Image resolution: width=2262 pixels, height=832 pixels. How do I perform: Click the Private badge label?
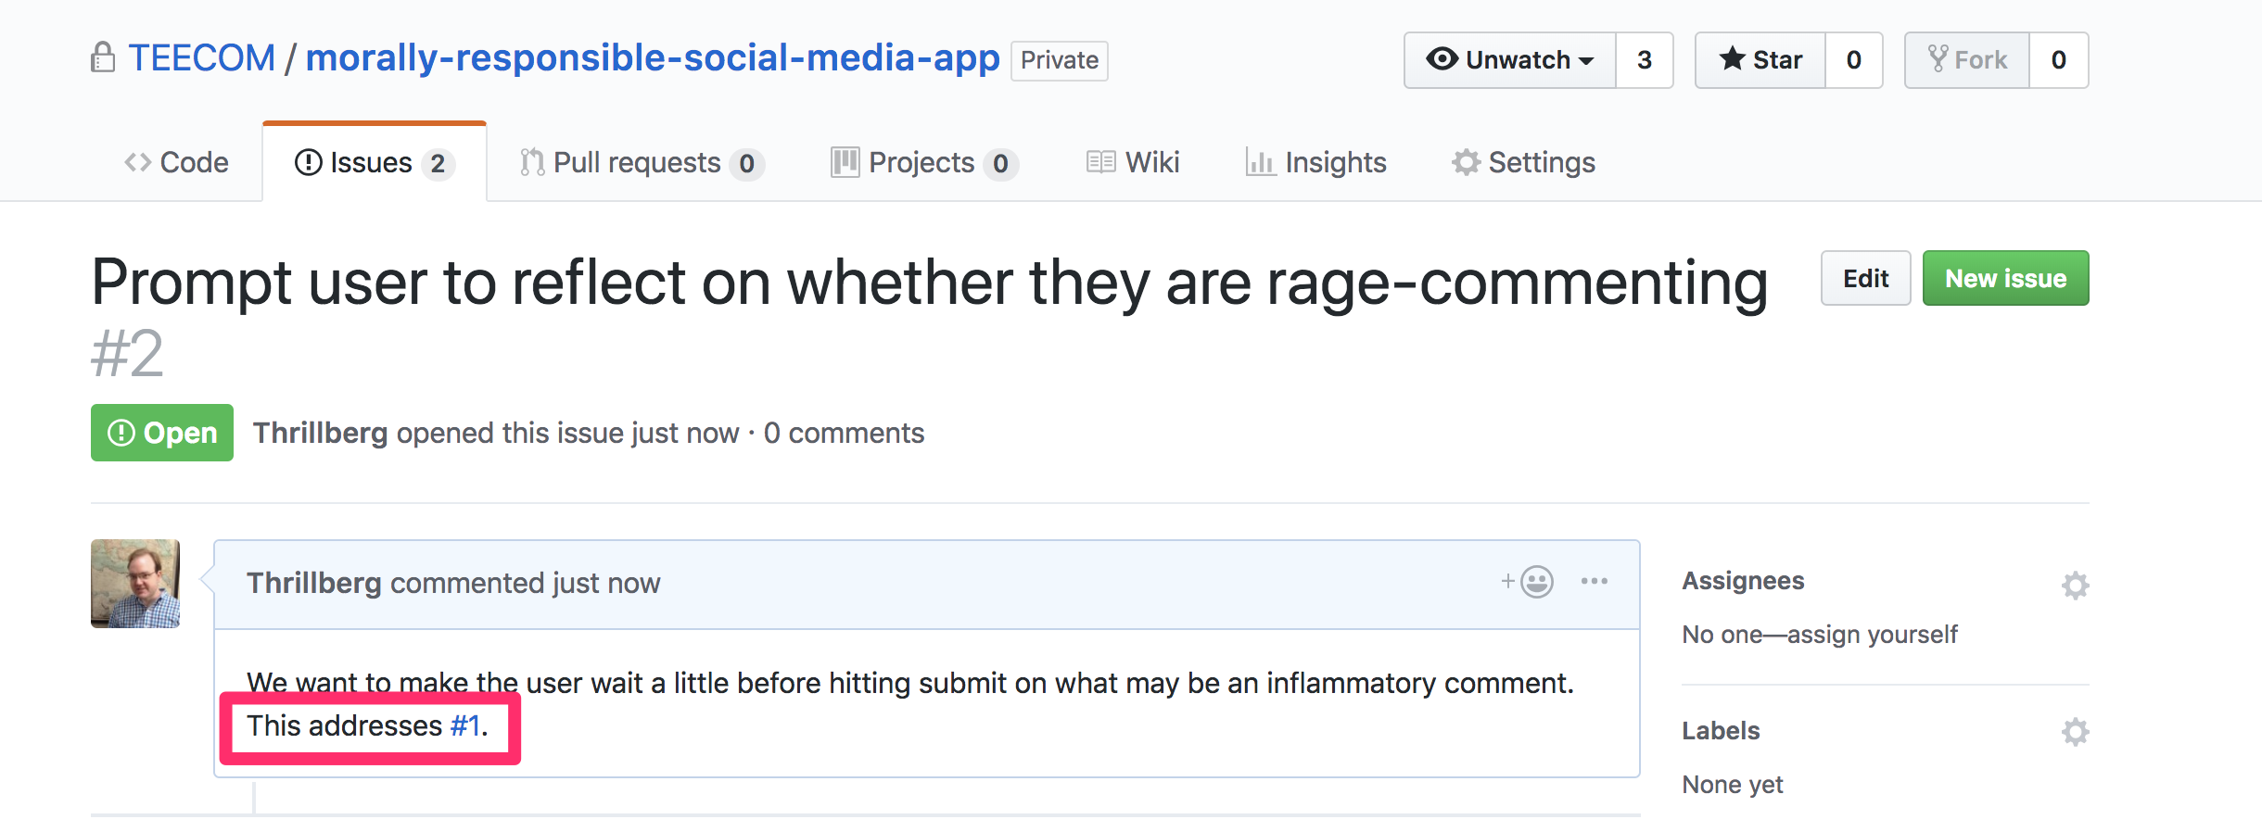(1060, 60)
